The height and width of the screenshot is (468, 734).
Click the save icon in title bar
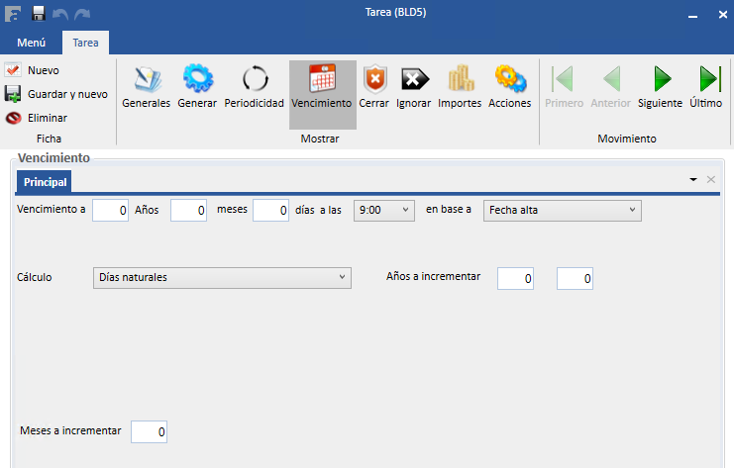click(39, 14)
